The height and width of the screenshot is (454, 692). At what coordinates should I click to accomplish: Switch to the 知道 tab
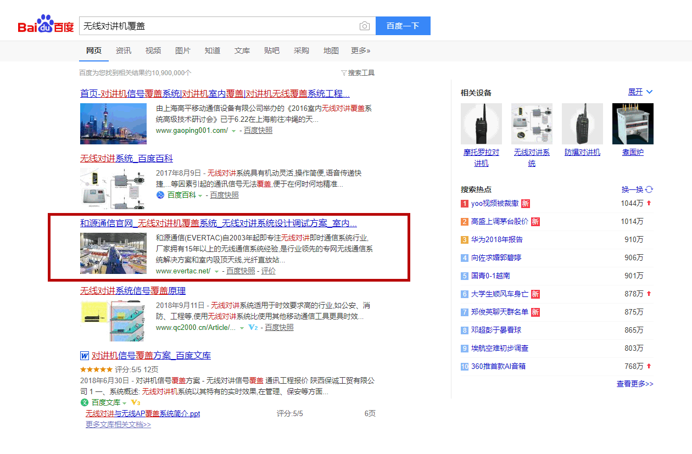[x=213, y=51]
